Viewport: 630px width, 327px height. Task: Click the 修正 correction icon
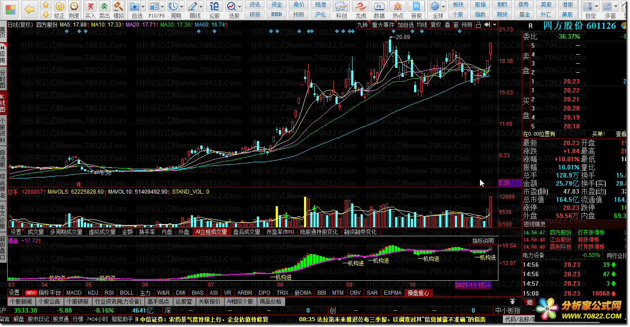click(59, 6)
